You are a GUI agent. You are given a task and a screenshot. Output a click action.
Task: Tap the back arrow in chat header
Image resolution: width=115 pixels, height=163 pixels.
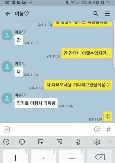tap(8, 14)
